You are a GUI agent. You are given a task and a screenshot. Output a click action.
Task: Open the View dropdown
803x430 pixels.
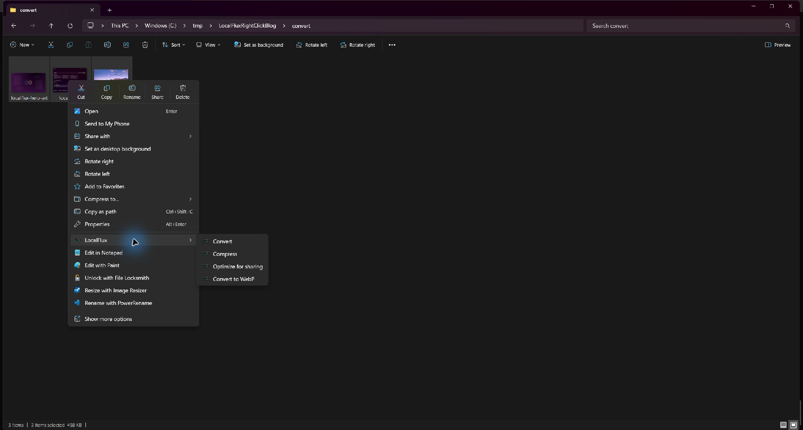[208, 45]
